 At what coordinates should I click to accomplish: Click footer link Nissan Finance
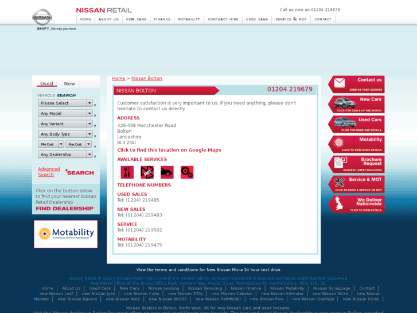(x=246, y=288)
